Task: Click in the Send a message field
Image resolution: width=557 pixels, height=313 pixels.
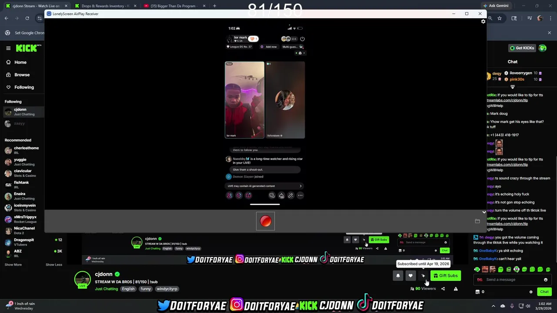Action: [511, 280]
